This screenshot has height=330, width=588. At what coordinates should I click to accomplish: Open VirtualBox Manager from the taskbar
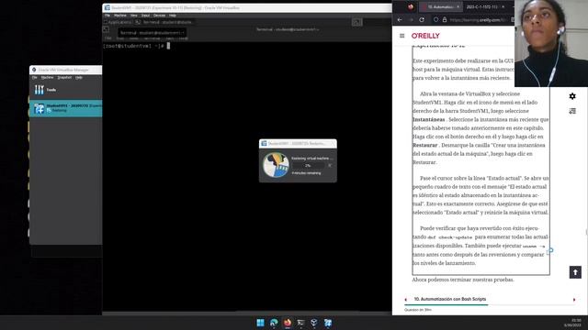314,323
